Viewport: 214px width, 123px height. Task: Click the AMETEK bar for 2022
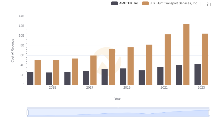coord(179,75)
